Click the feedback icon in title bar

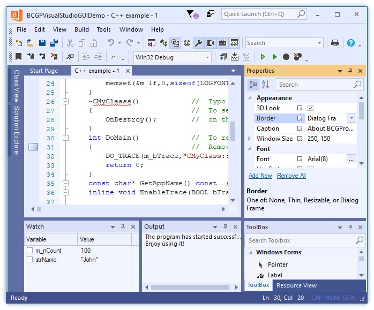coord(211,14)
